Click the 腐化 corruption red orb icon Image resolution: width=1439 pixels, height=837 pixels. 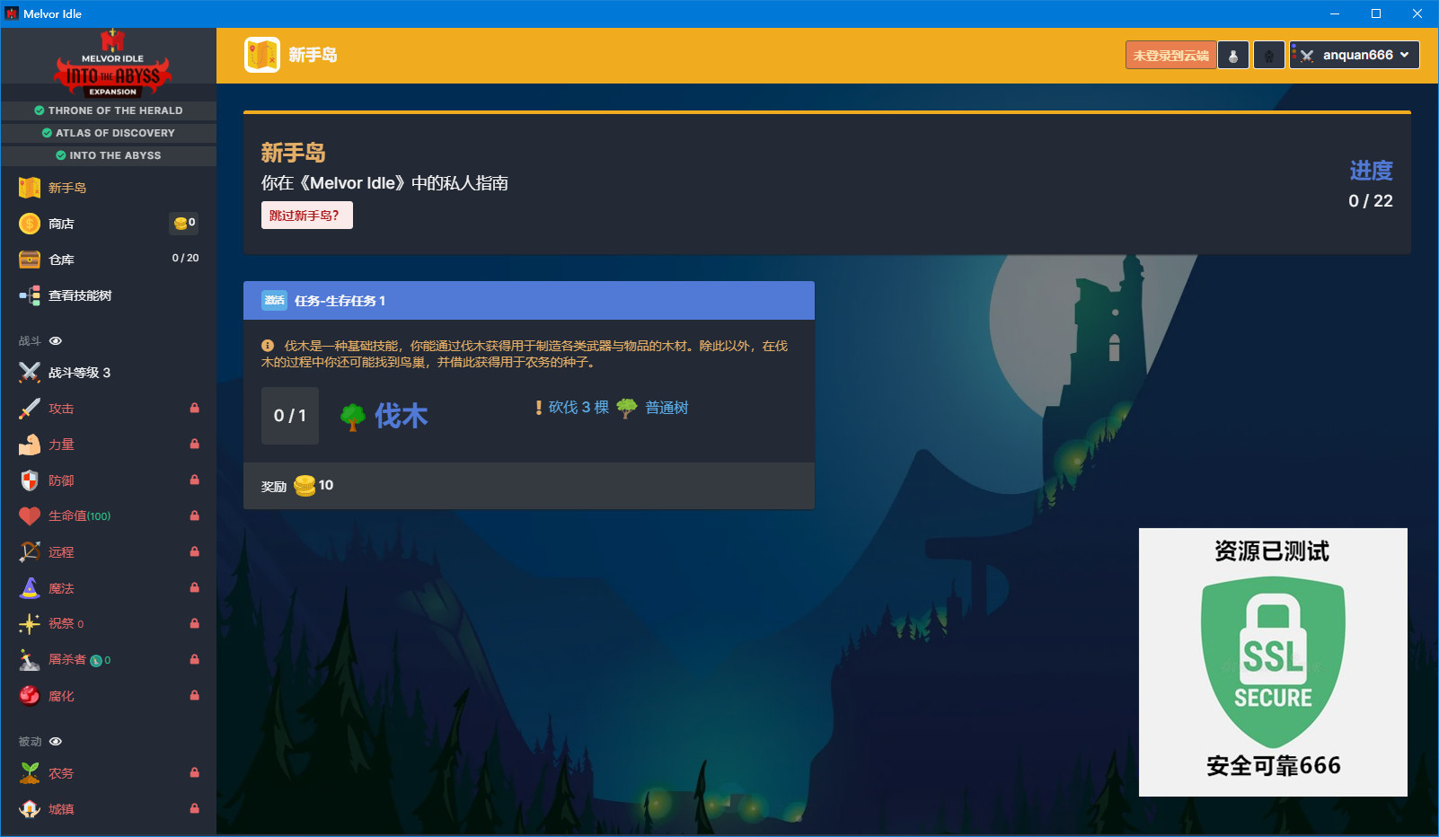[x=30, y=696]
